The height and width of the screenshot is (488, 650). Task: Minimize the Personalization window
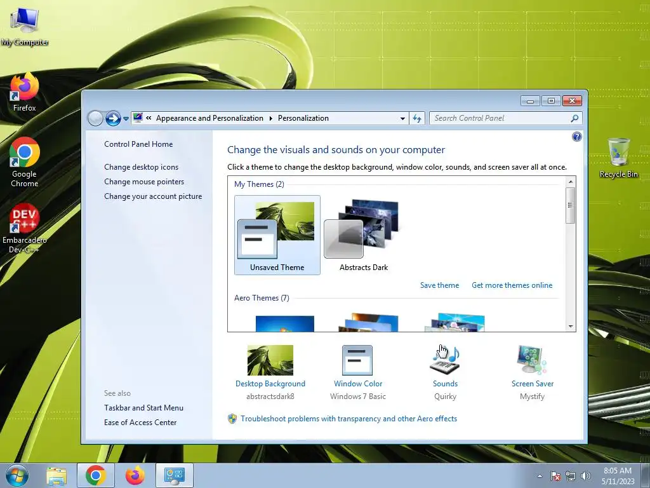(530, 101)
